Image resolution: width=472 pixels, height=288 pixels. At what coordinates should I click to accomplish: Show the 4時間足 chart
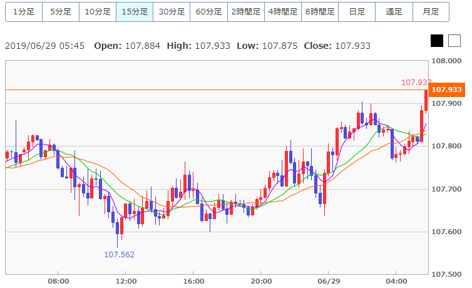pos(282,12)
